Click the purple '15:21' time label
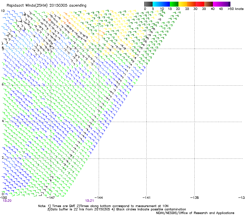The width and height of the screenshot is (245, 215). (x=89, y=201)
